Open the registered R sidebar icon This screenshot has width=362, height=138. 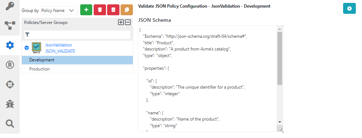click(x=10, y=65)
